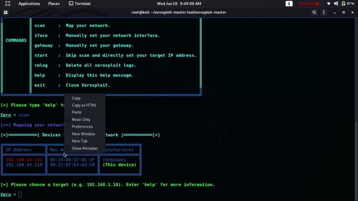Click the 'rmlog' command text
Screen dimensions: 358x201
point(41,65)
